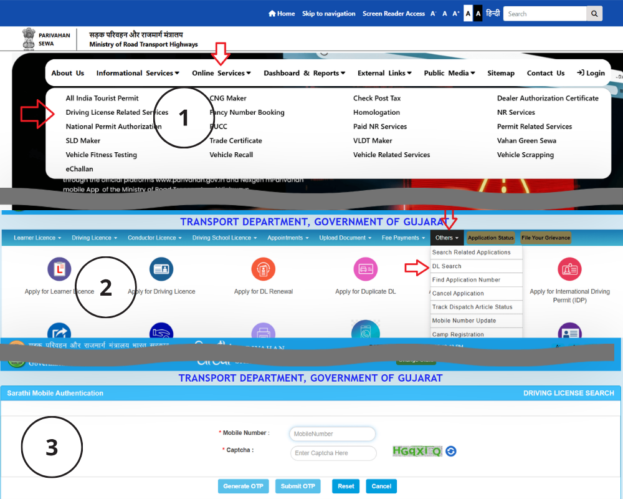Click Generate OTP button
This screenshot has width=623, height=499.
pos(243,486)
